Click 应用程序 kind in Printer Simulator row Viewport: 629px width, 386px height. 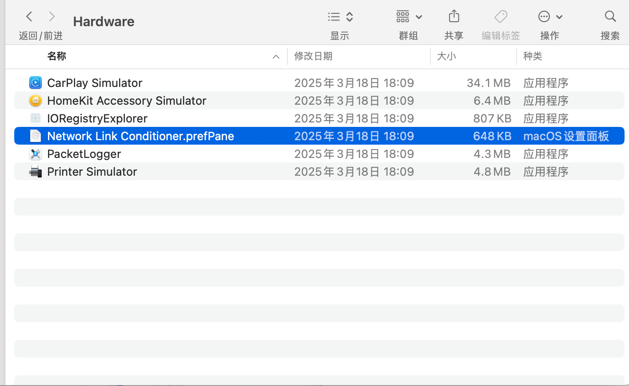coord(546,172)
